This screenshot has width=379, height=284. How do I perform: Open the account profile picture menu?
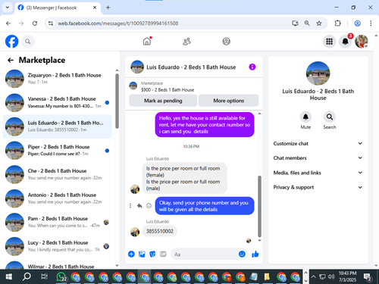click(362, 42)
